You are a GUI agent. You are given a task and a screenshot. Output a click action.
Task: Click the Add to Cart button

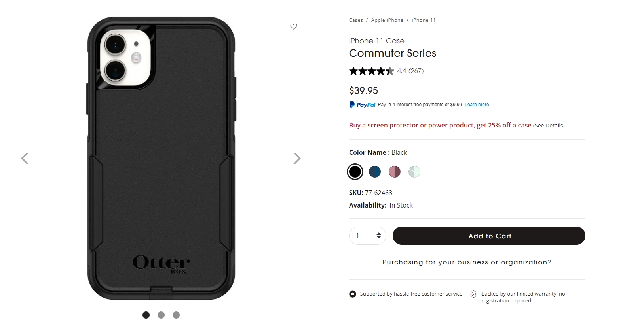[x=489, y=236]
